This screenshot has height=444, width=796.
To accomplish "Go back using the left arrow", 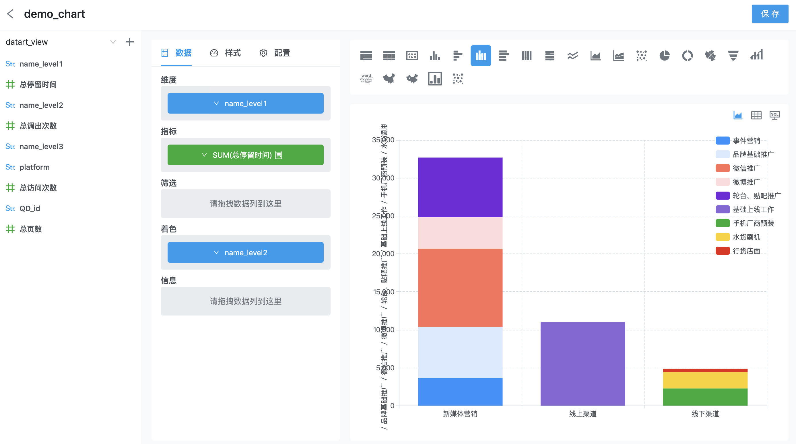I will [x=11, y=14].
